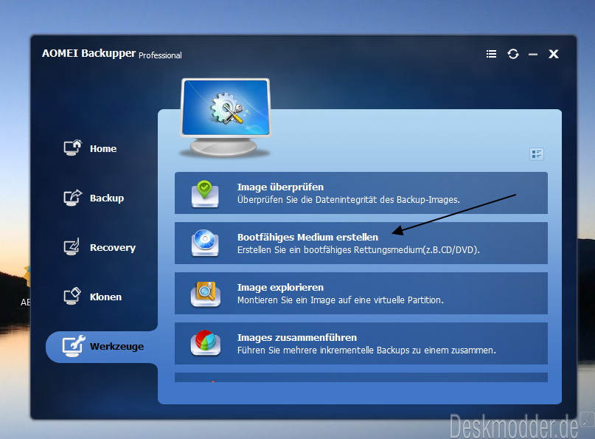Screen dimensions: 595x439
Task: Open the Recovery section
Action: click(100, 247)
